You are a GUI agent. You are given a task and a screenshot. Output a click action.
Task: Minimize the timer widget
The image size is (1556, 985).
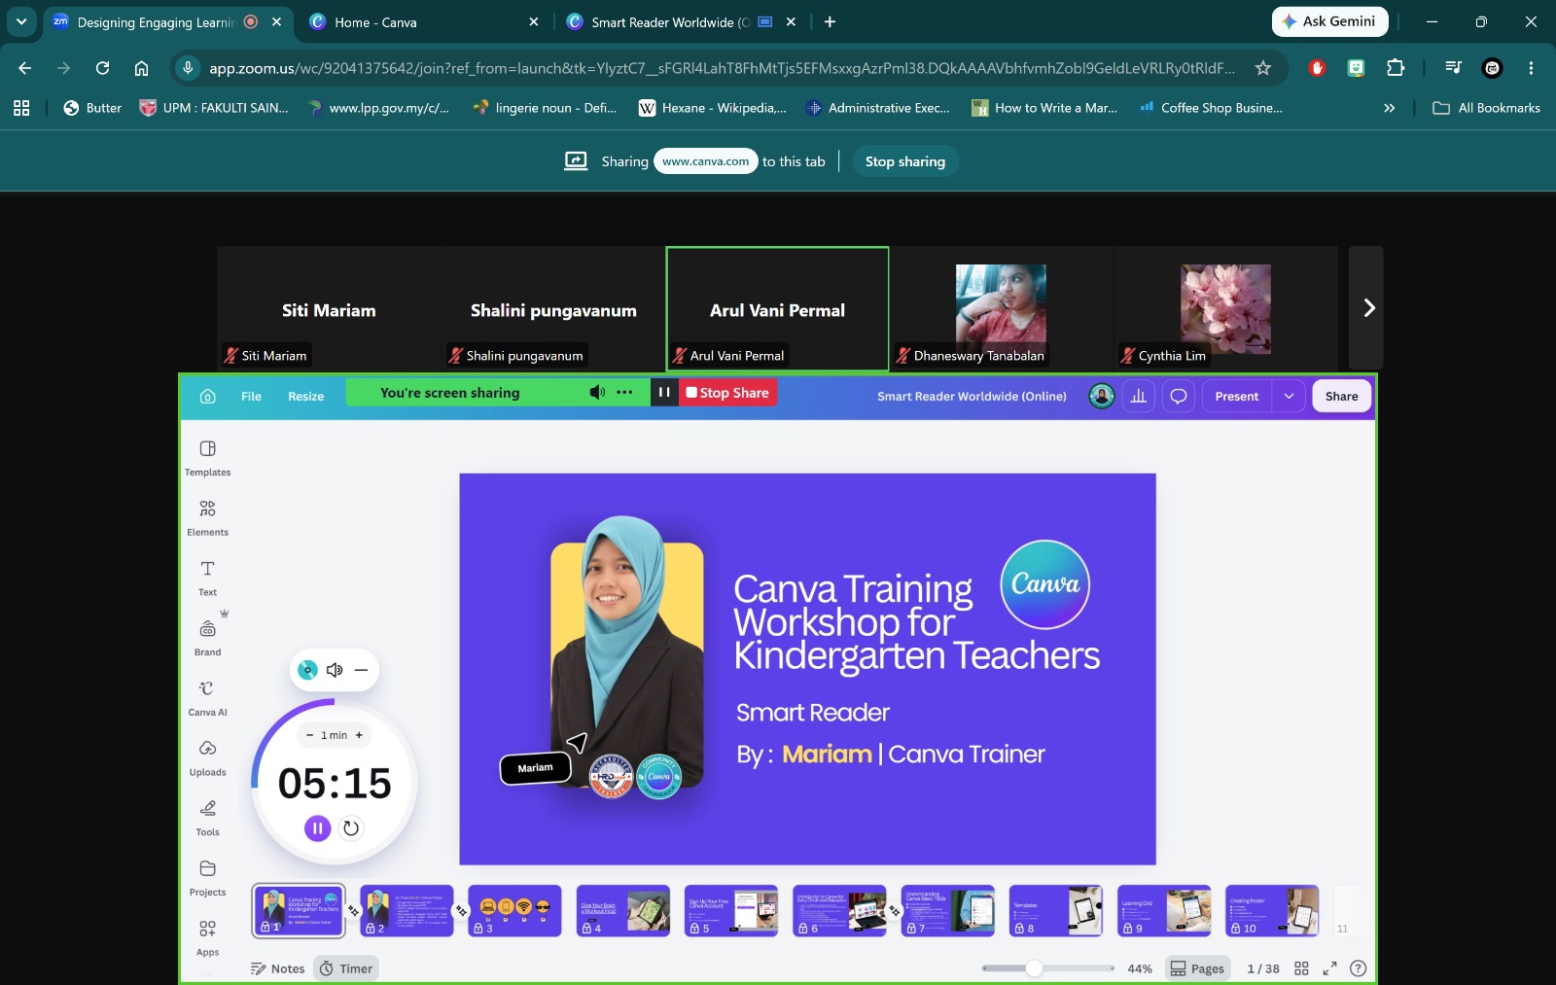pyautogui.click(x=361, y=670)
